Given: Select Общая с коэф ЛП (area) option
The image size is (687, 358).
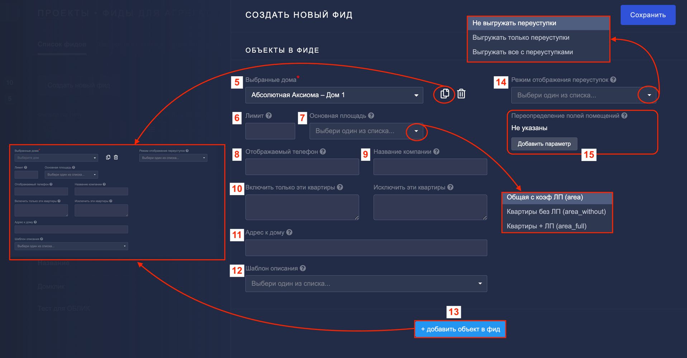Looking at the screenshot, I should [x=557, y=197].
